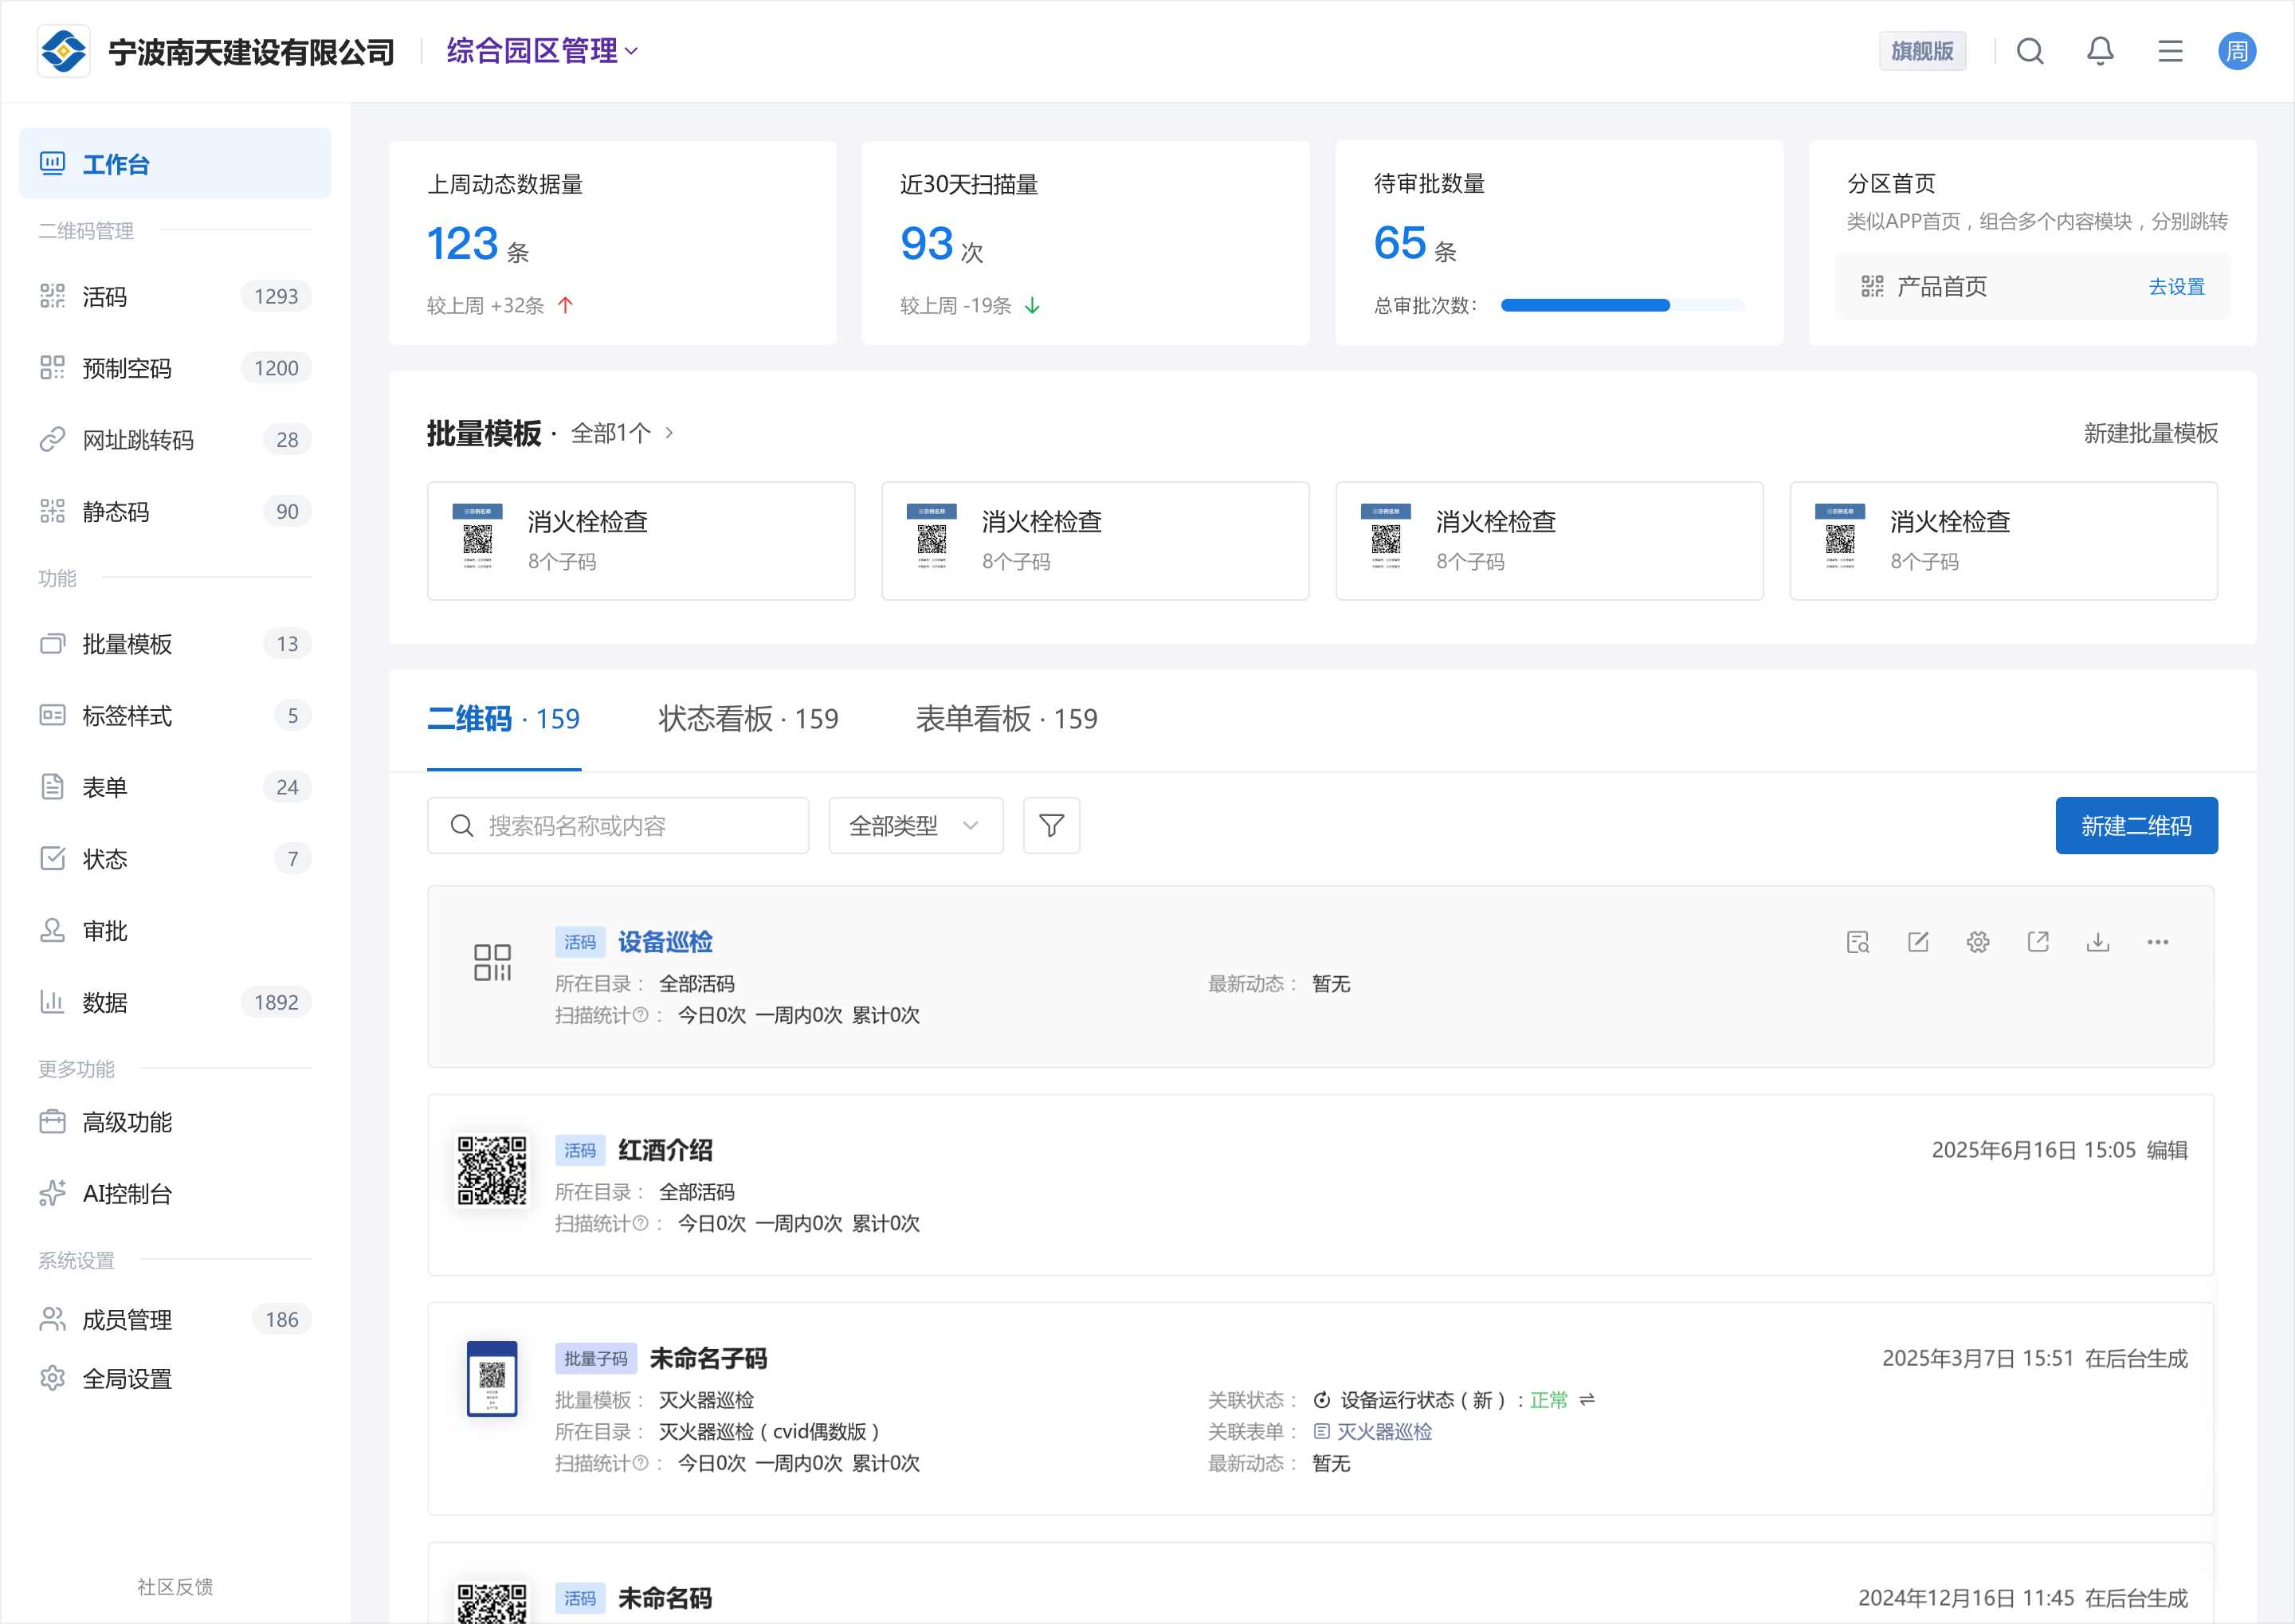Screen dimensions: 2295x1624
Task: Click the swap arrows icon beside 正常 status
Action: 1587,1400
